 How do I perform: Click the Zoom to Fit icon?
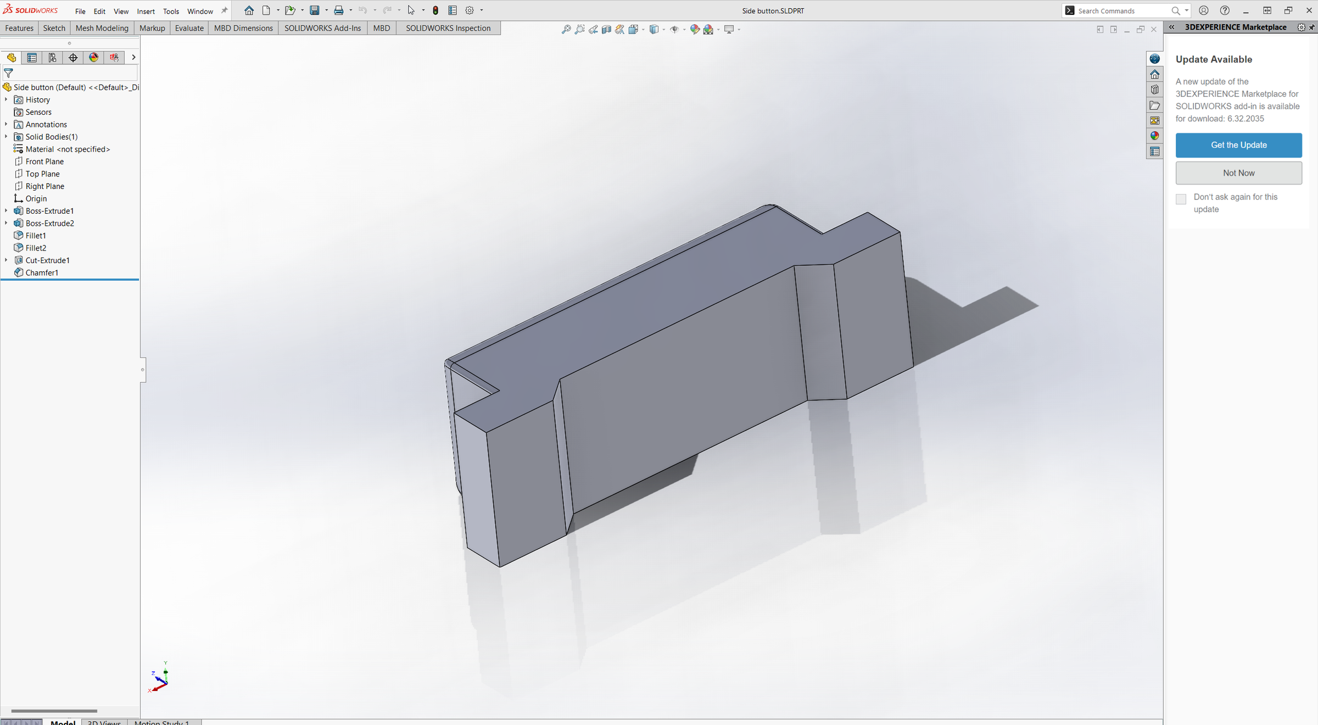(566, 29)
